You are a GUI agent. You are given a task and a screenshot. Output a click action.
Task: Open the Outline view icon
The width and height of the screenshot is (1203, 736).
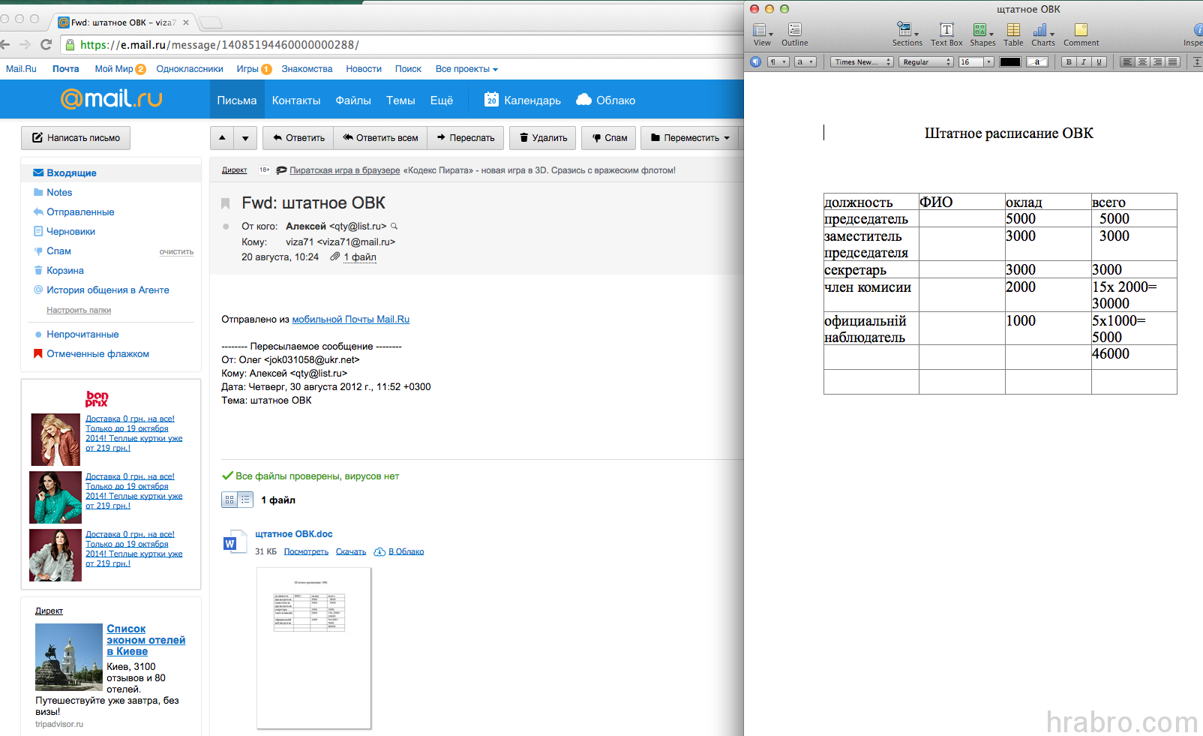click(x=795, y=31)
